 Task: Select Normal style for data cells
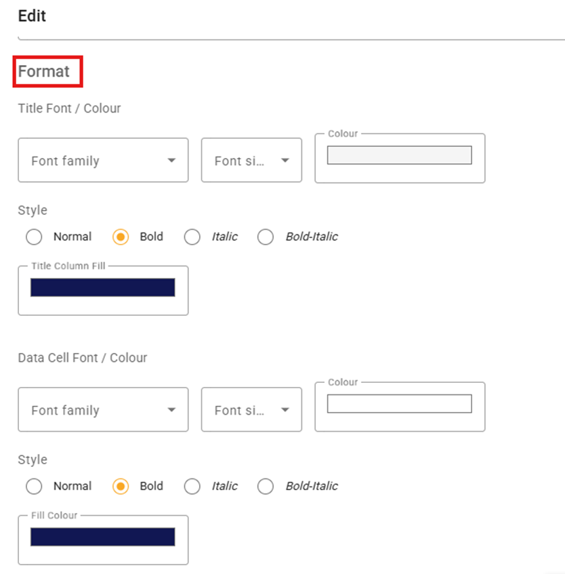pos(34,487)
